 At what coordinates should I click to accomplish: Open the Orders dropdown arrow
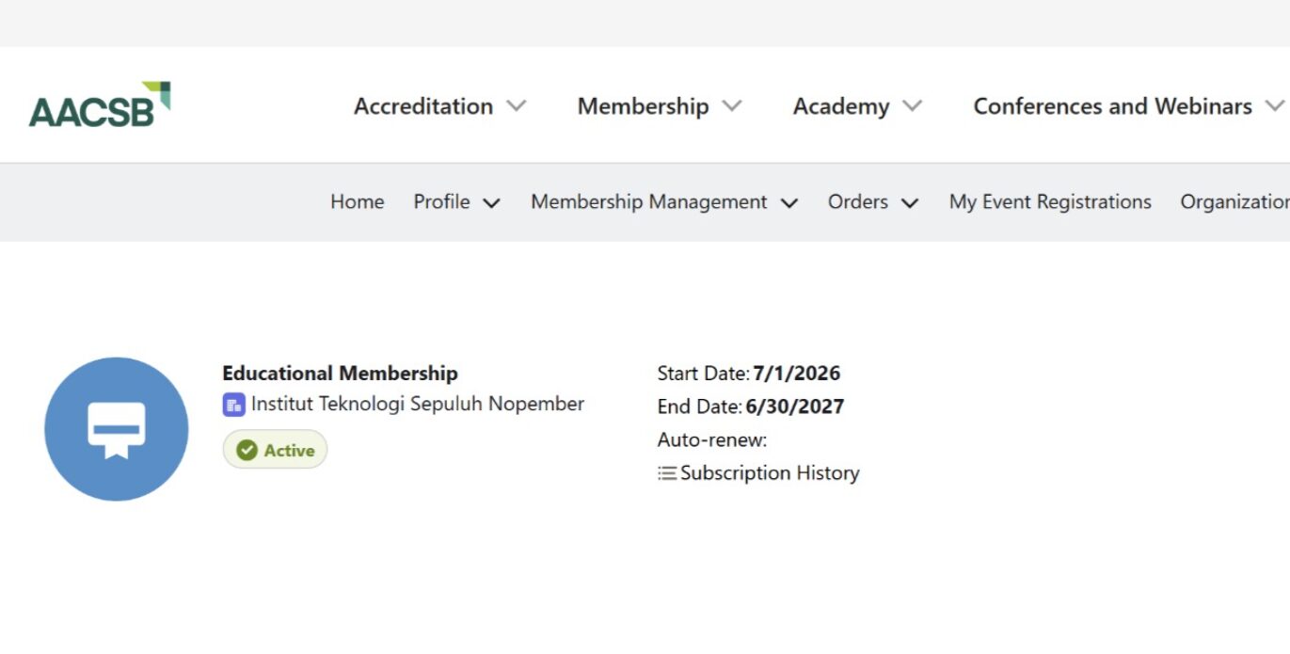910,202
